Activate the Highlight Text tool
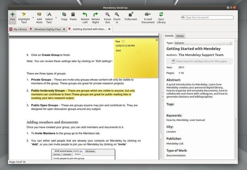Screen dimensions: 247x170 click(24, 18)
